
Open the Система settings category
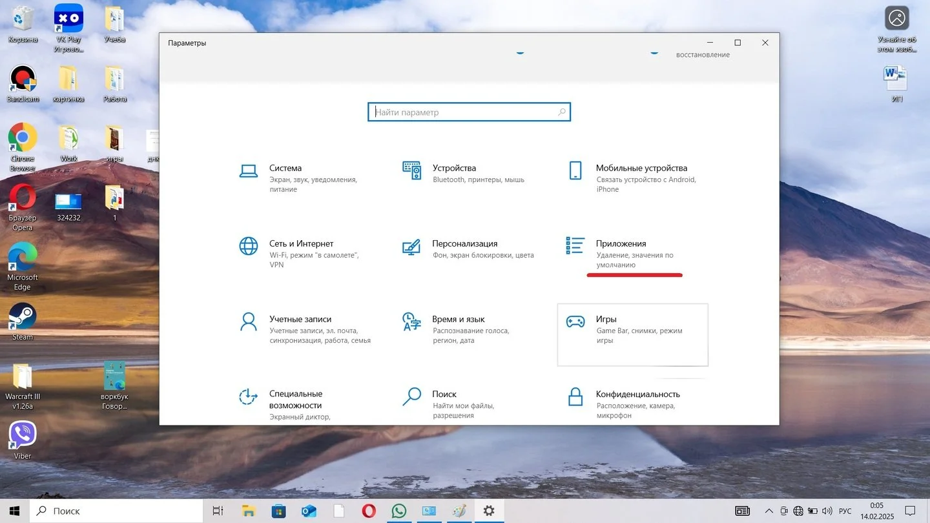point(305,178)
